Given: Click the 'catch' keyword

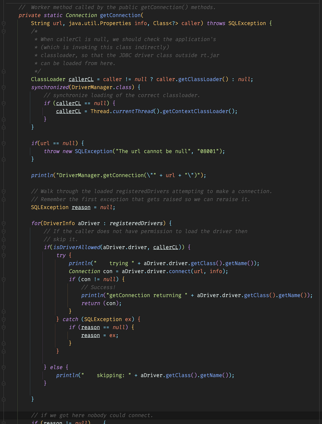Looking at the screenshot, I should pos(70,319).
